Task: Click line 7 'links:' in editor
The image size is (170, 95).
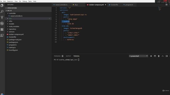Action: coord(66,21)
